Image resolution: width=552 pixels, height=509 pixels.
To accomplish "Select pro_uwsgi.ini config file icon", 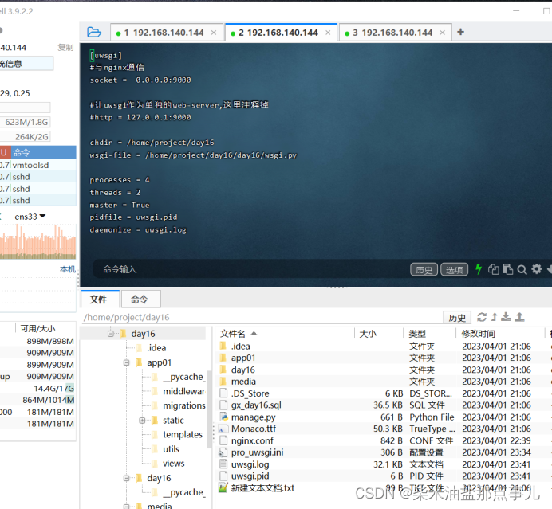I will (x=223, y=452).
